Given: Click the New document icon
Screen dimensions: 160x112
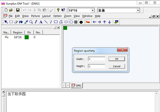Looking at the screenshot, I should (6, 10).
